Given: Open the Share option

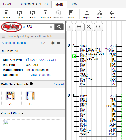Looking at the screenshot, I should point(100,15).
